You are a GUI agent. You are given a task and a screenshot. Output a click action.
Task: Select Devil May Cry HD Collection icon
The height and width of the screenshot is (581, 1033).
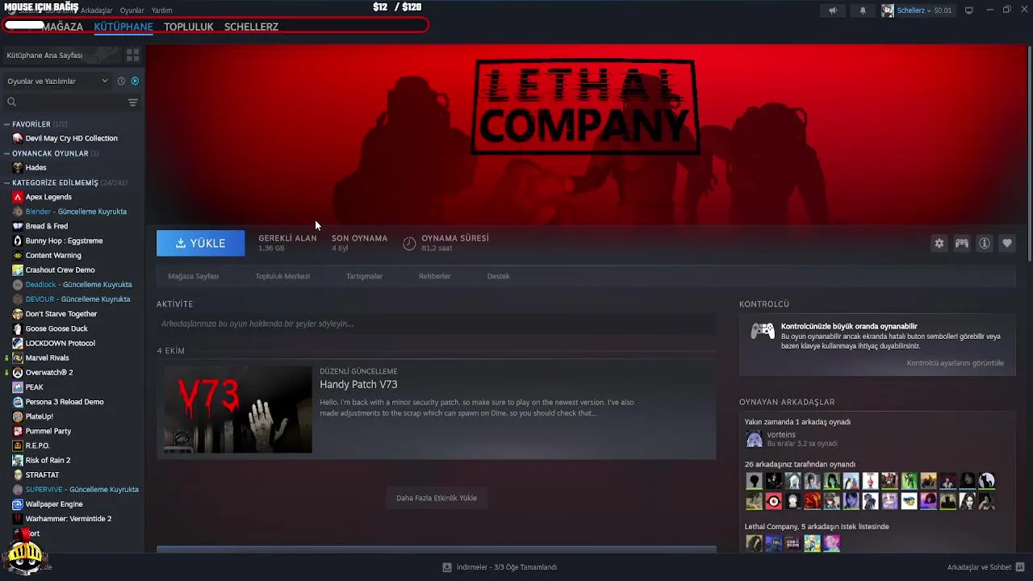(x=18, y=138)
